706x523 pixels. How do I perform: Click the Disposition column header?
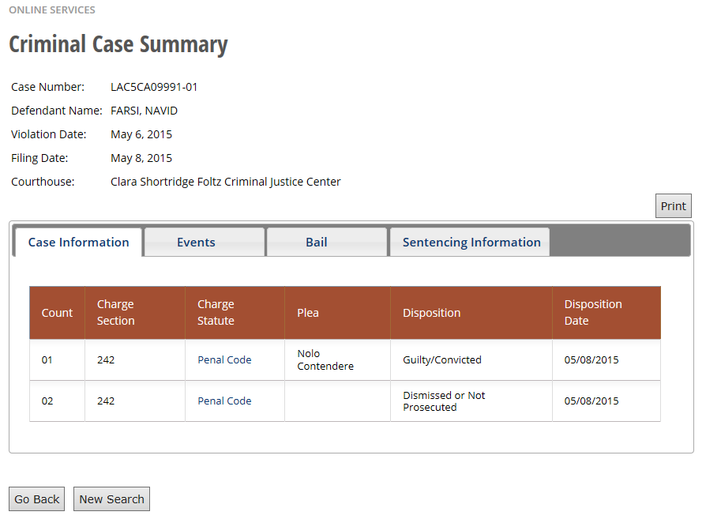[x=471, y=313]
